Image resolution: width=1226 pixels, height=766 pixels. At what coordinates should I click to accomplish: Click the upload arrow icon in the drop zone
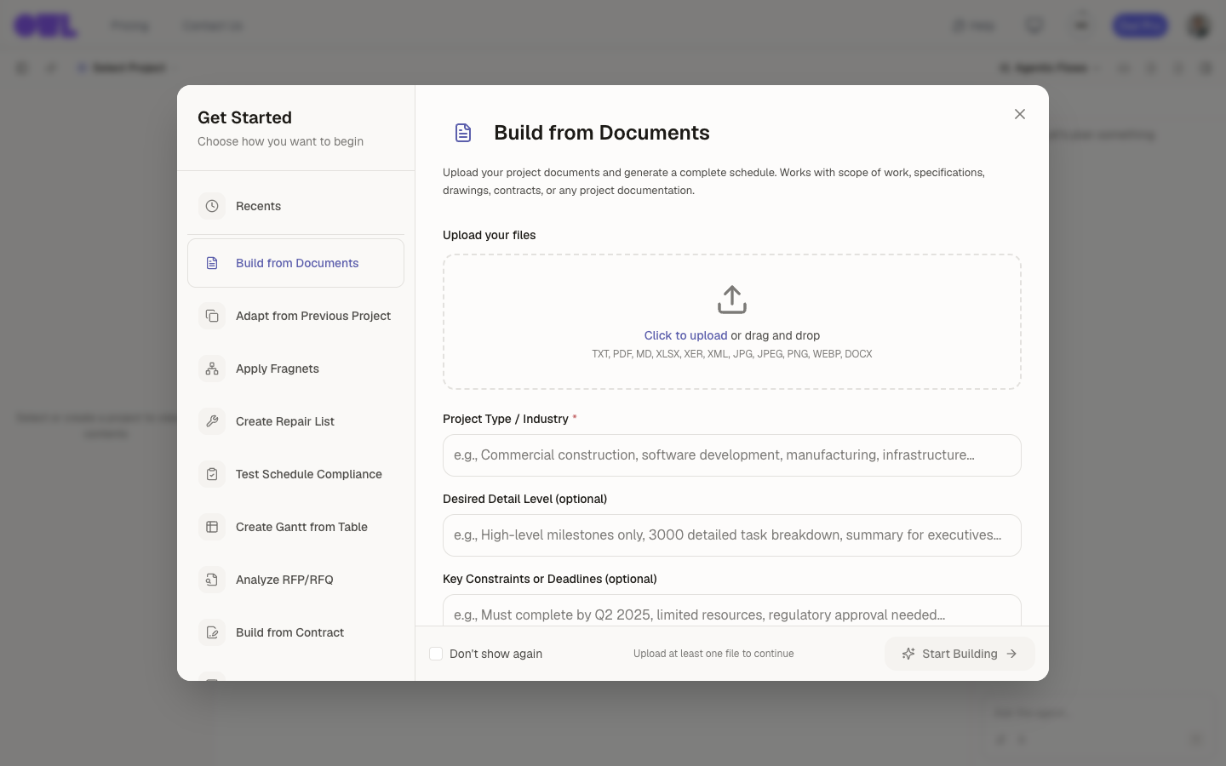click(732, 300)
